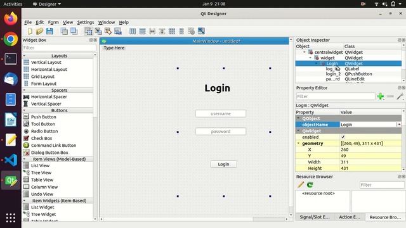Click the Property Editor filter field
The width and height of the screenshot is (406, 228).
(x=336, y=96)
